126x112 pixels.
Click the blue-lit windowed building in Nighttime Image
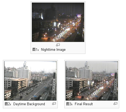[x=37, y=15]
